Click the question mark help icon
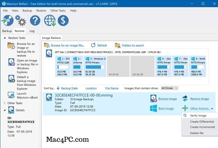218x148 pixels. (35, 21)
